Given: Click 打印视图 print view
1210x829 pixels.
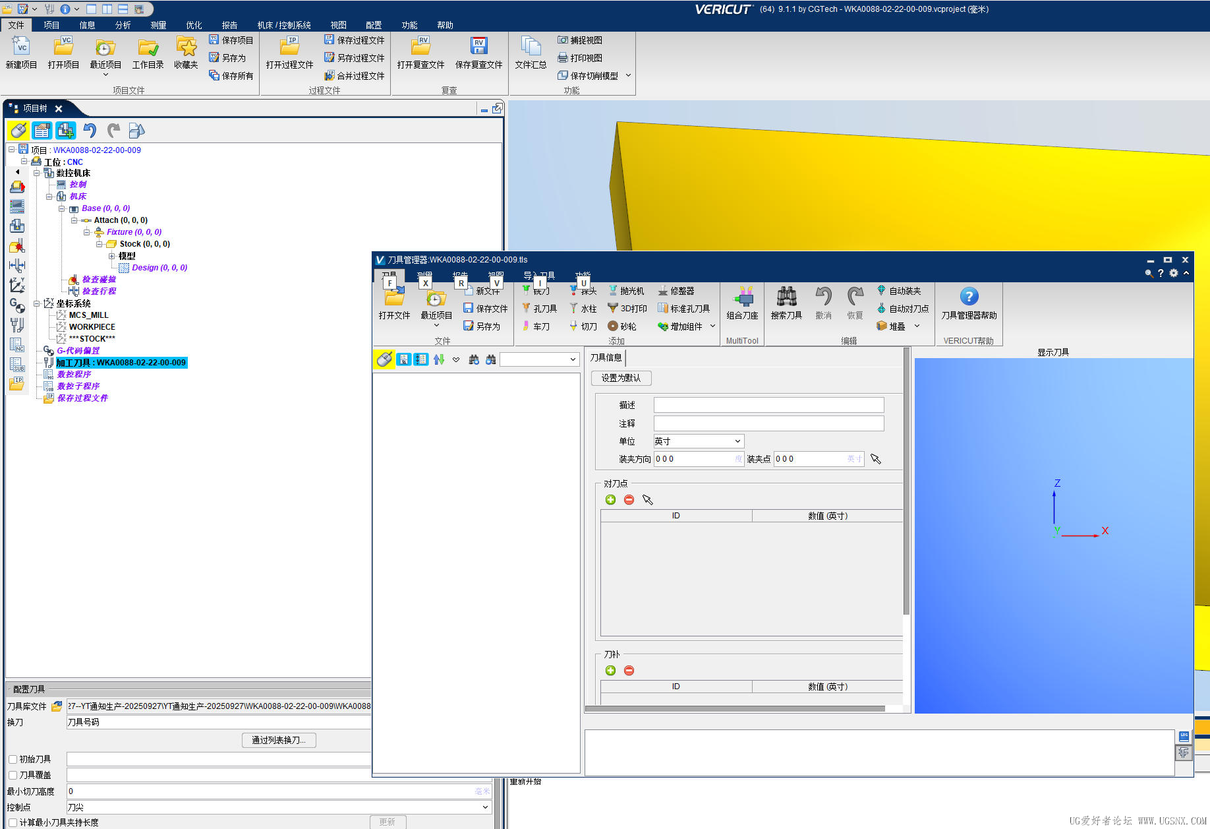Looking at the screenshot, I should pyautogui.click(x=580, y=58).
